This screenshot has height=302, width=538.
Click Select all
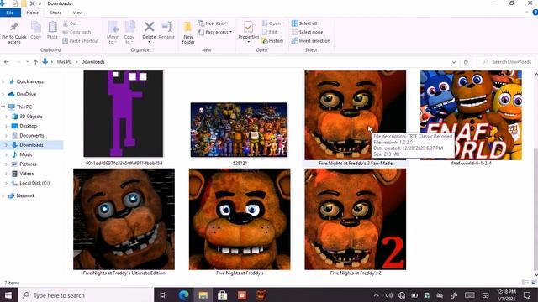304,23
